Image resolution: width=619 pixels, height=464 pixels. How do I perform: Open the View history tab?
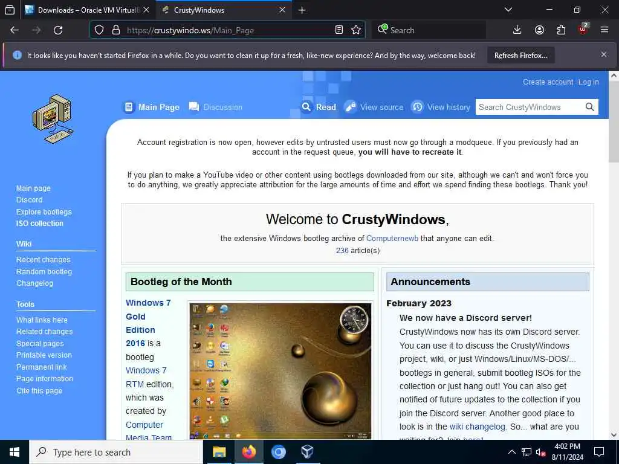coord(441,107)
